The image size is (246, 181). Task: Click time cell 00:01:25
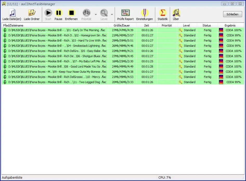147,61
